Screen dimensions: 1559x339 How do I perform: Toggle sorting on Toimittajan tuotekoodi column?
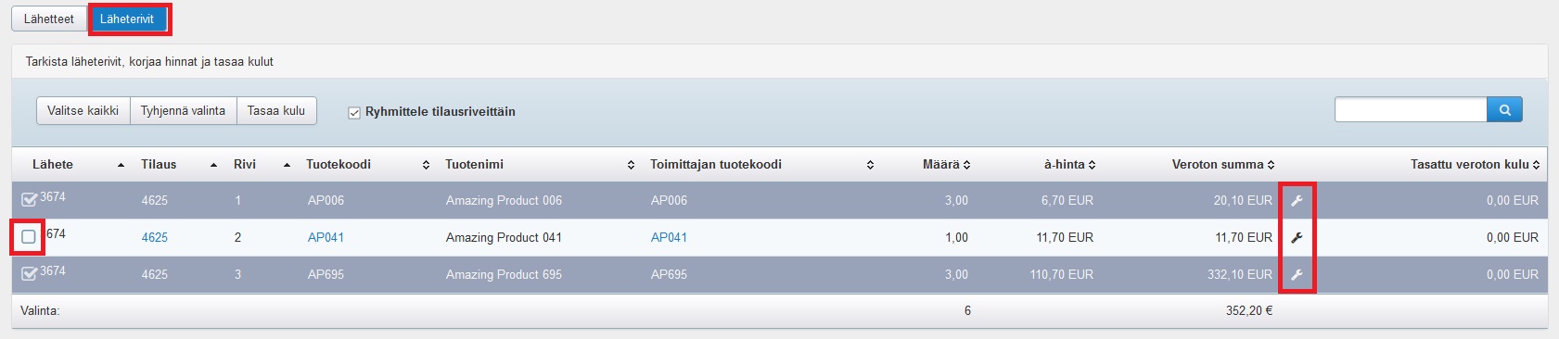870,165
